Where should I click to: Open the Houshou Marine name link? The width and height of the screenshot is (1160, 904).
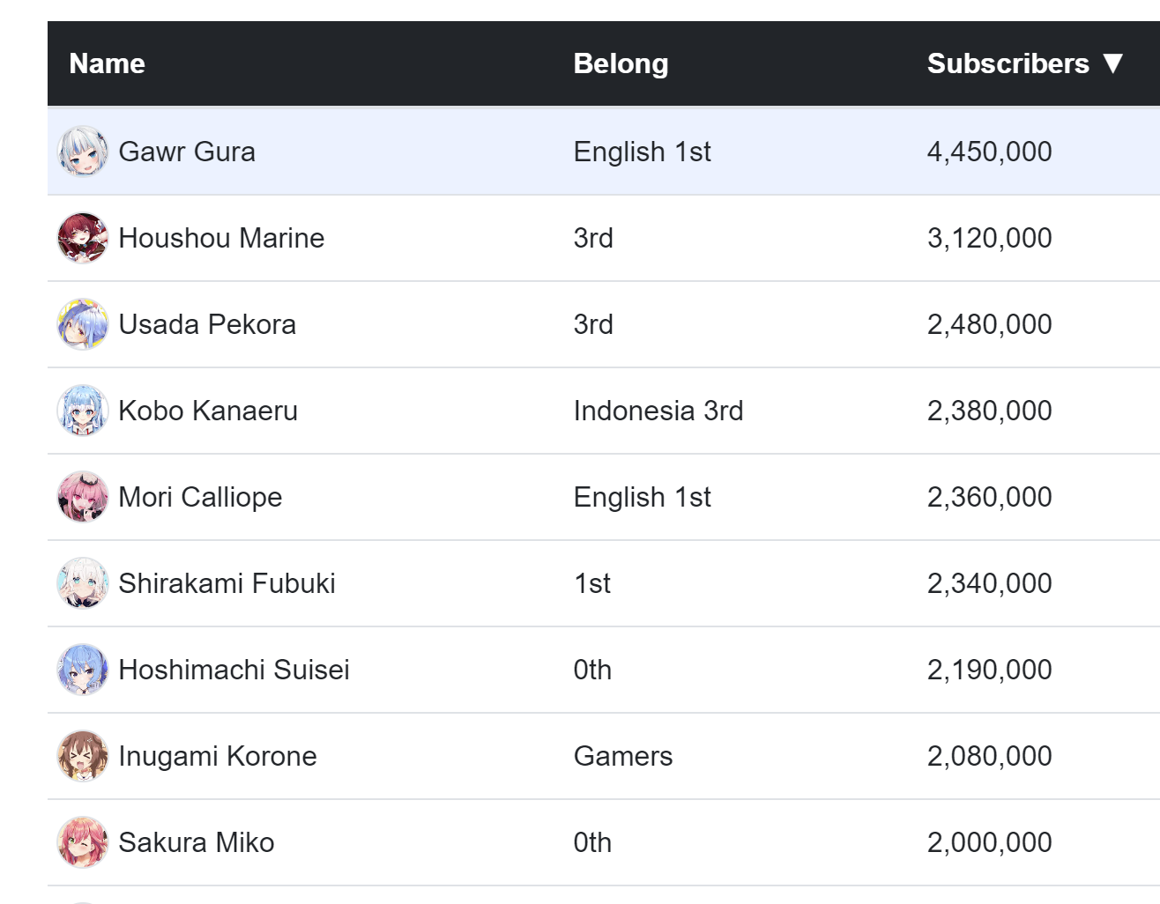pyautogui.click(x=221, y=238)
